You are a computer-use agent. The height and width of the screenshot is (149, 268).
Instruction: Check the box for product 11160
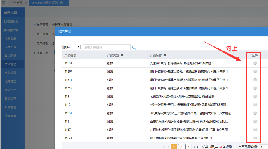255,63
